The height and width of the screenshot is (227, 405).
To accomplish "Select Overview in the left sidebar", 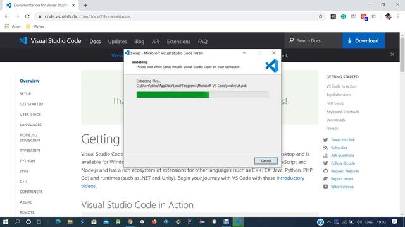I will coord(30,81).
